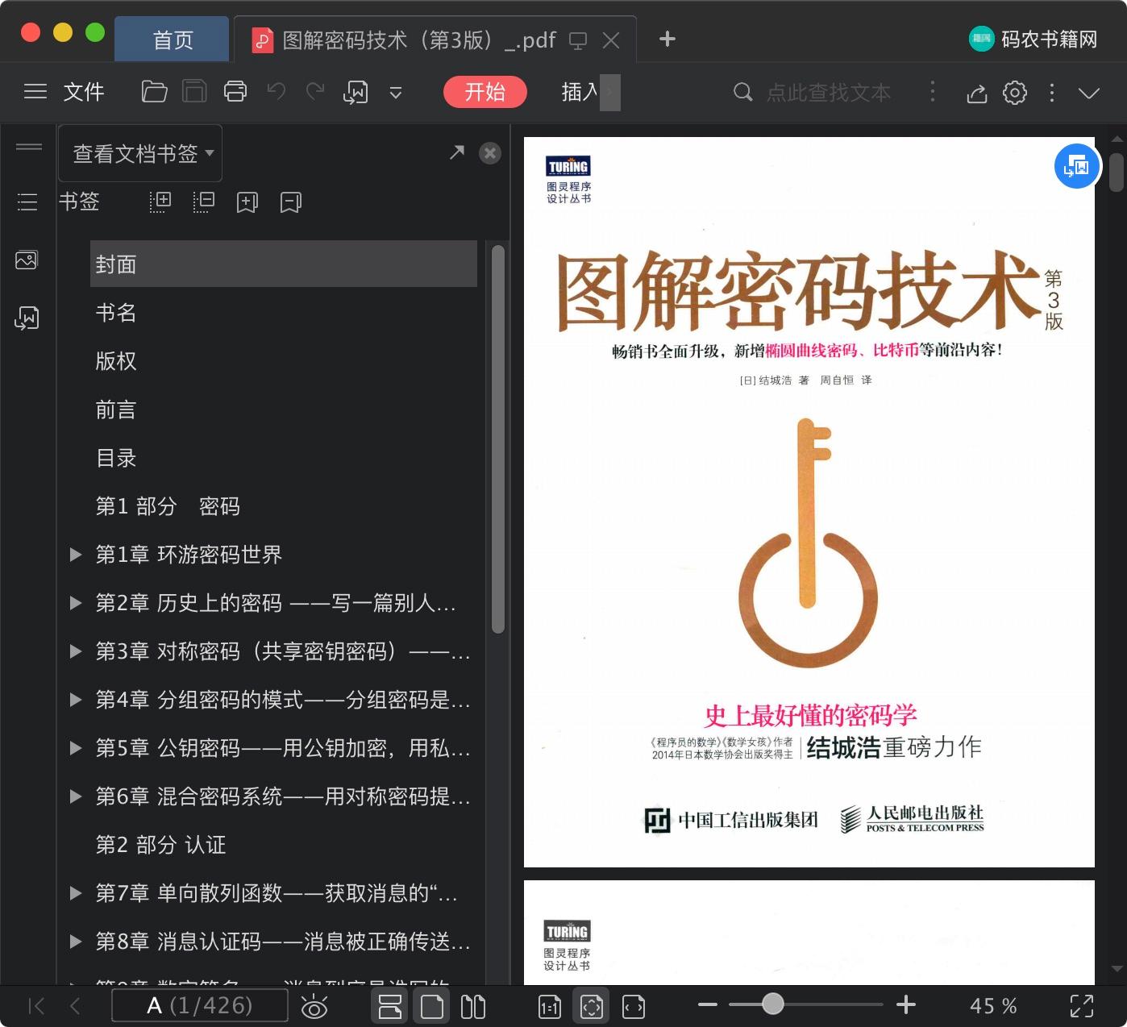Expand 第7章 单向散列函数

click(x=76, y=892)
